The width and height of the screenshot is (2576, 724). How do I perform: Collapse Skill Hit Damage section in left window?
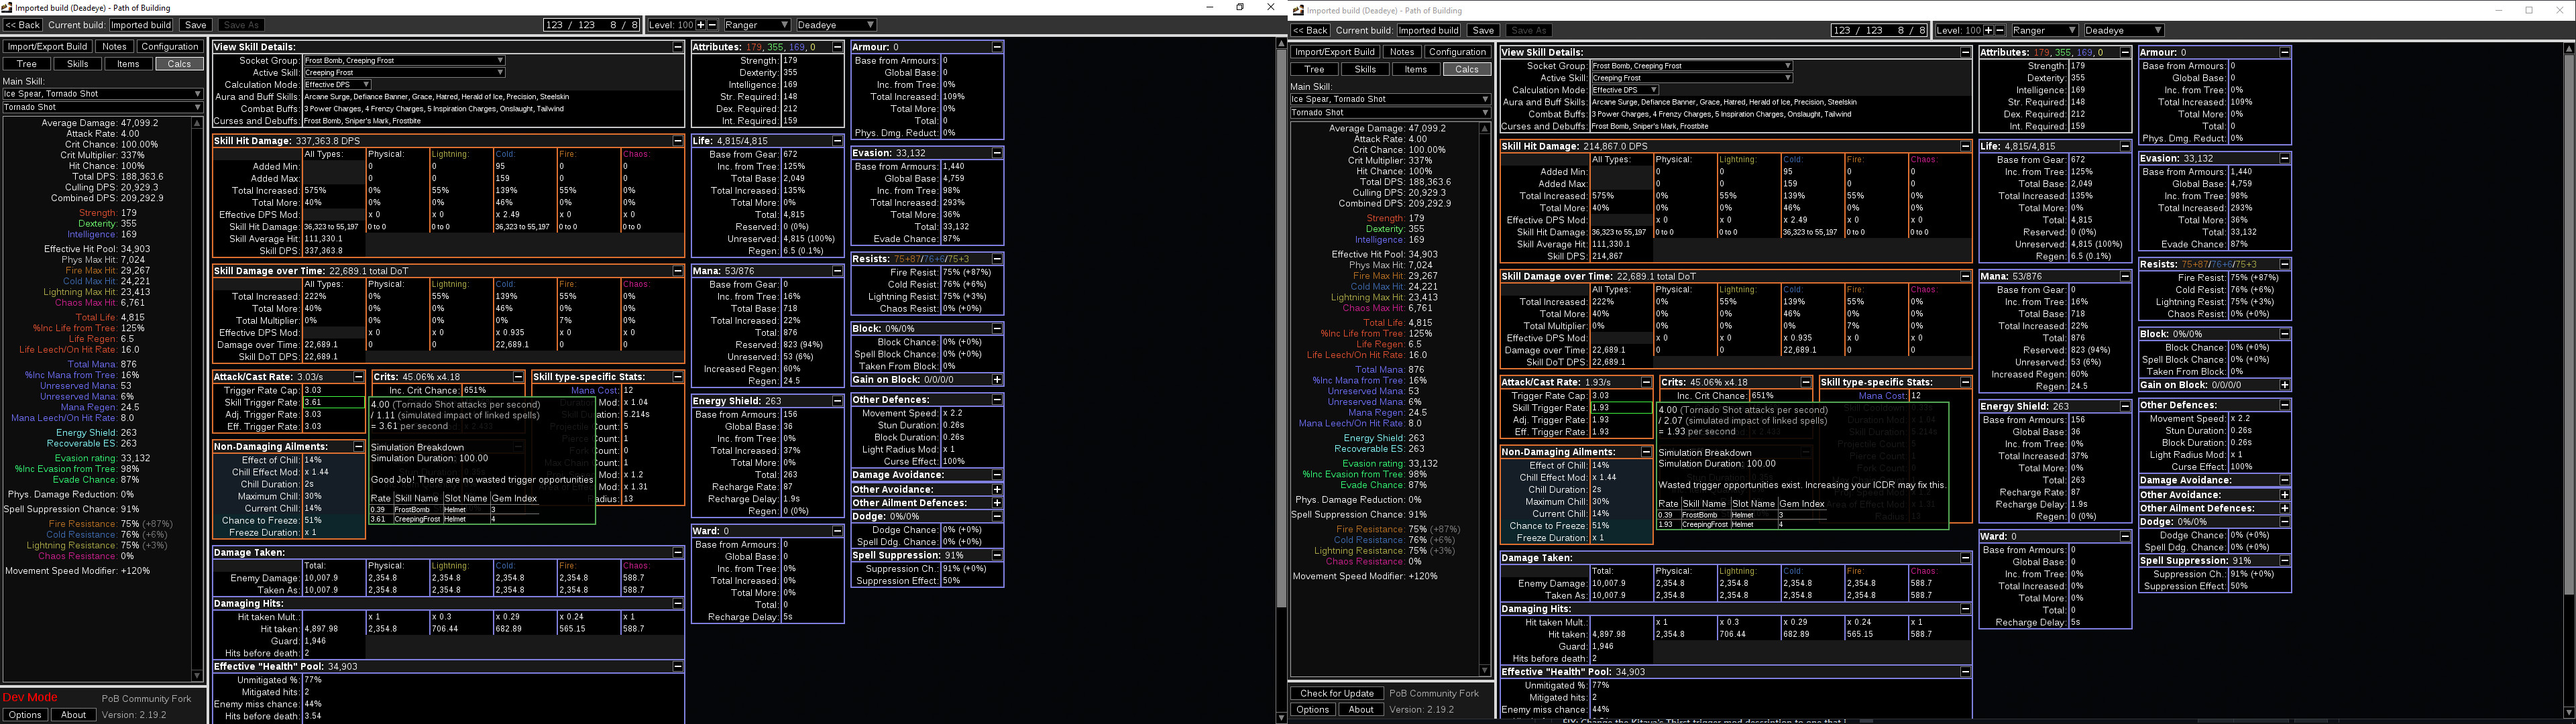tap(677, 141)
